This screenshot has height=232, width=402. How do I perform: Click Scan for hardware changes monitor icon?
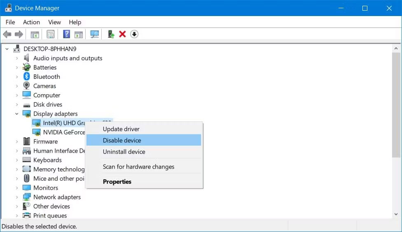tap(95, 34)
